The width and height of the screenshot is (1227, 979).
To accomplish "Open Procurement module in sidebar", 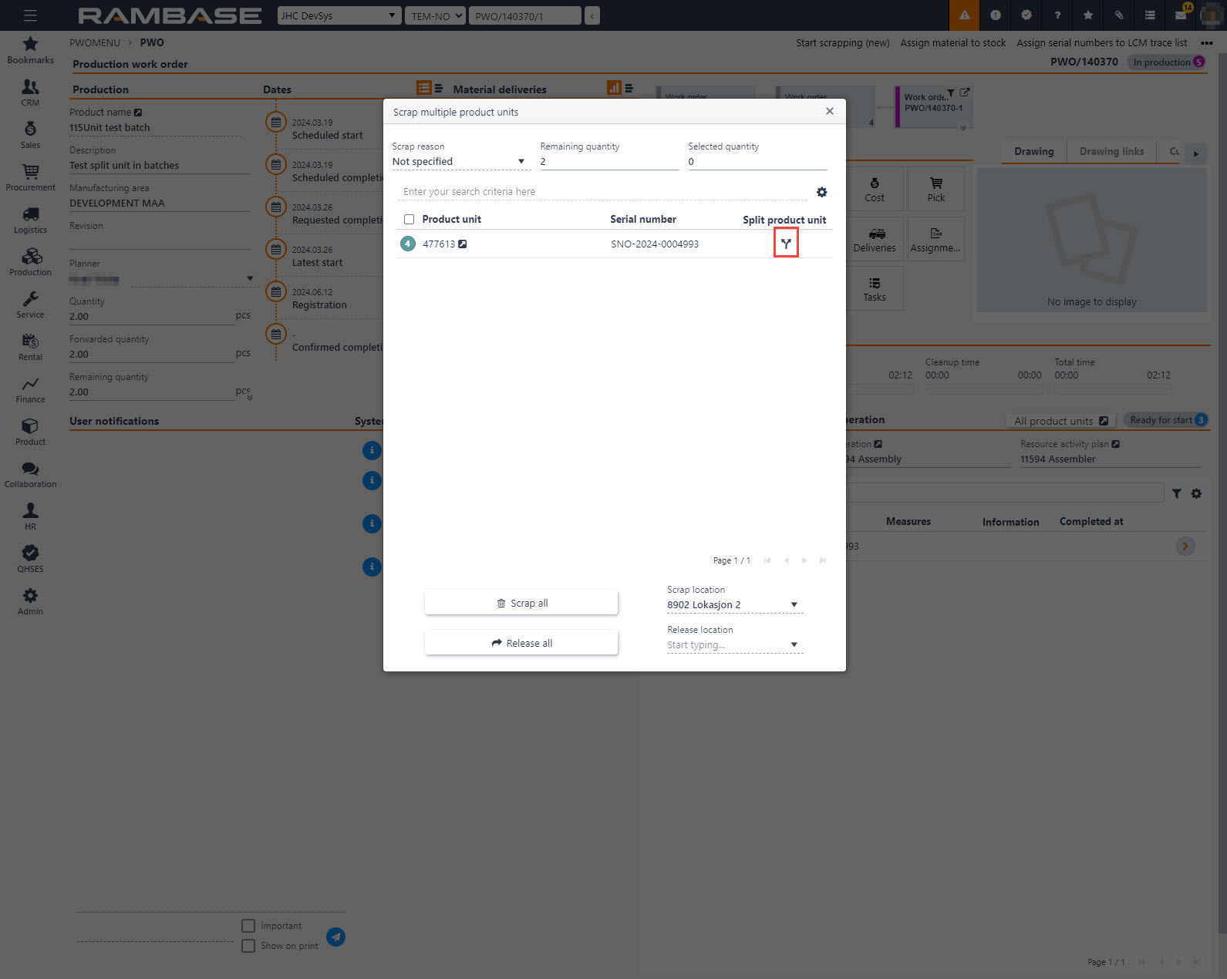I will click(x=30, y=177).
